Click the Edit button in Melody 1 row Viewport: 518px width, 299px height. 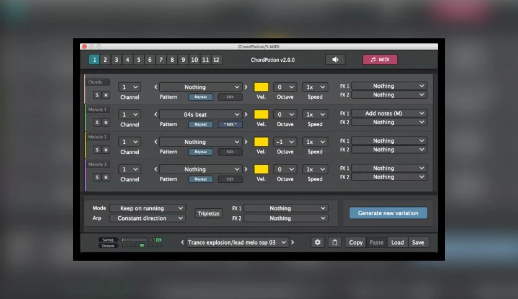tap(230, 124)
